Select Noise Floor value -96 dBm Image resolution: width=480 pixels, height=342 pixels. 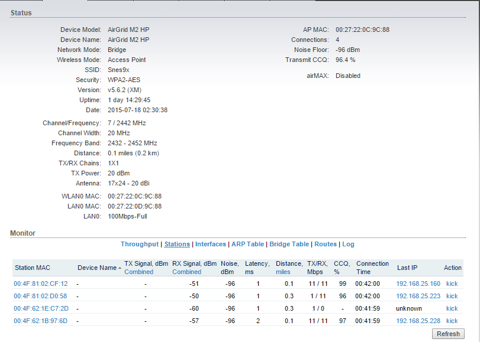[348, 50]
